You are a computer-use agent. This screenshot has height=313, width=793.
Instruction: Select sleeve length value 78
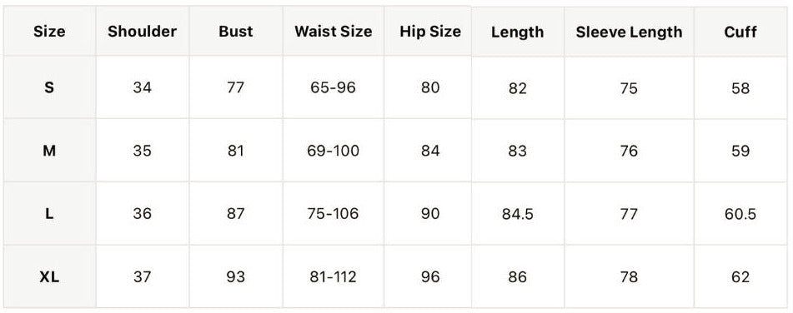629,277
